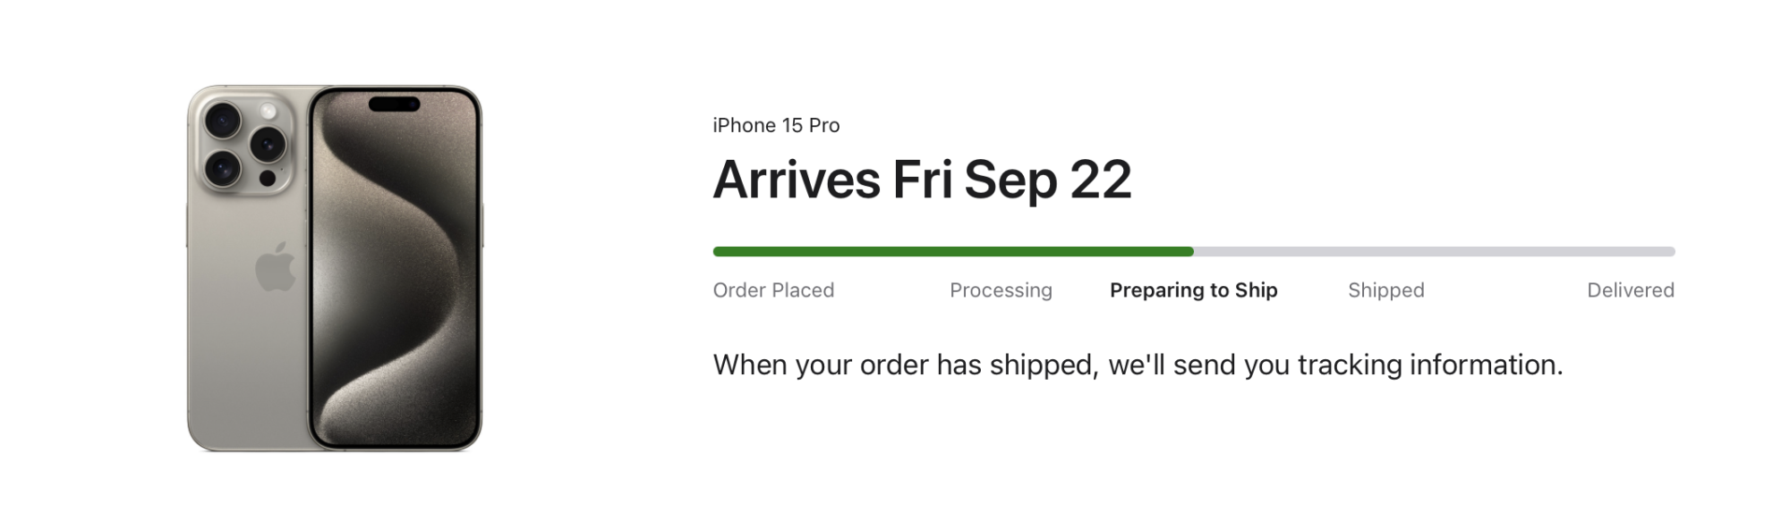Select the Order Placed step

click(x=773, y=290)
